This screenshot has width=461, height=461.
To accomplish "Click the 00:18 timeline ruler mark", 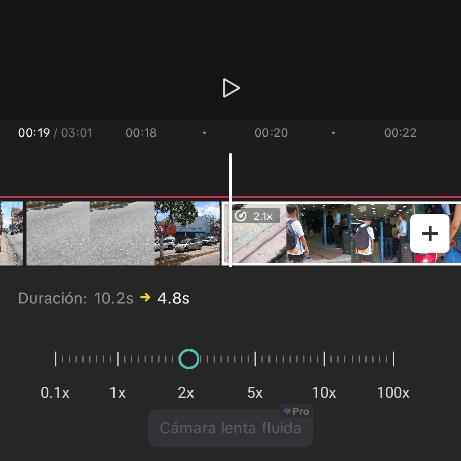I will click(141, 133).
